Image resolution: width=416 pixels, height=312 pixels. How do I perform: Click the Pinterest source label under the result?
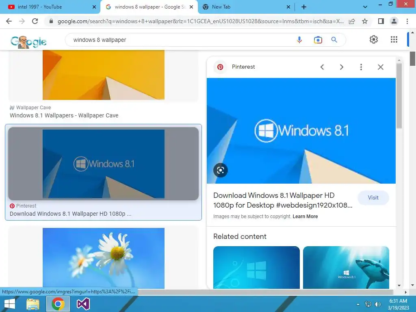pyautogui.click(x=26, y=206)
